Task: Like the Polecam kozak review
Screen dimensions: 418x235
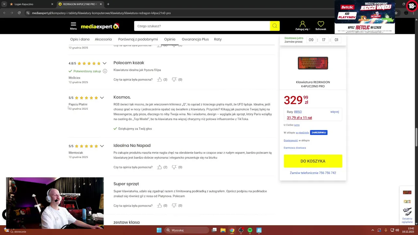Action: (159, 79)
